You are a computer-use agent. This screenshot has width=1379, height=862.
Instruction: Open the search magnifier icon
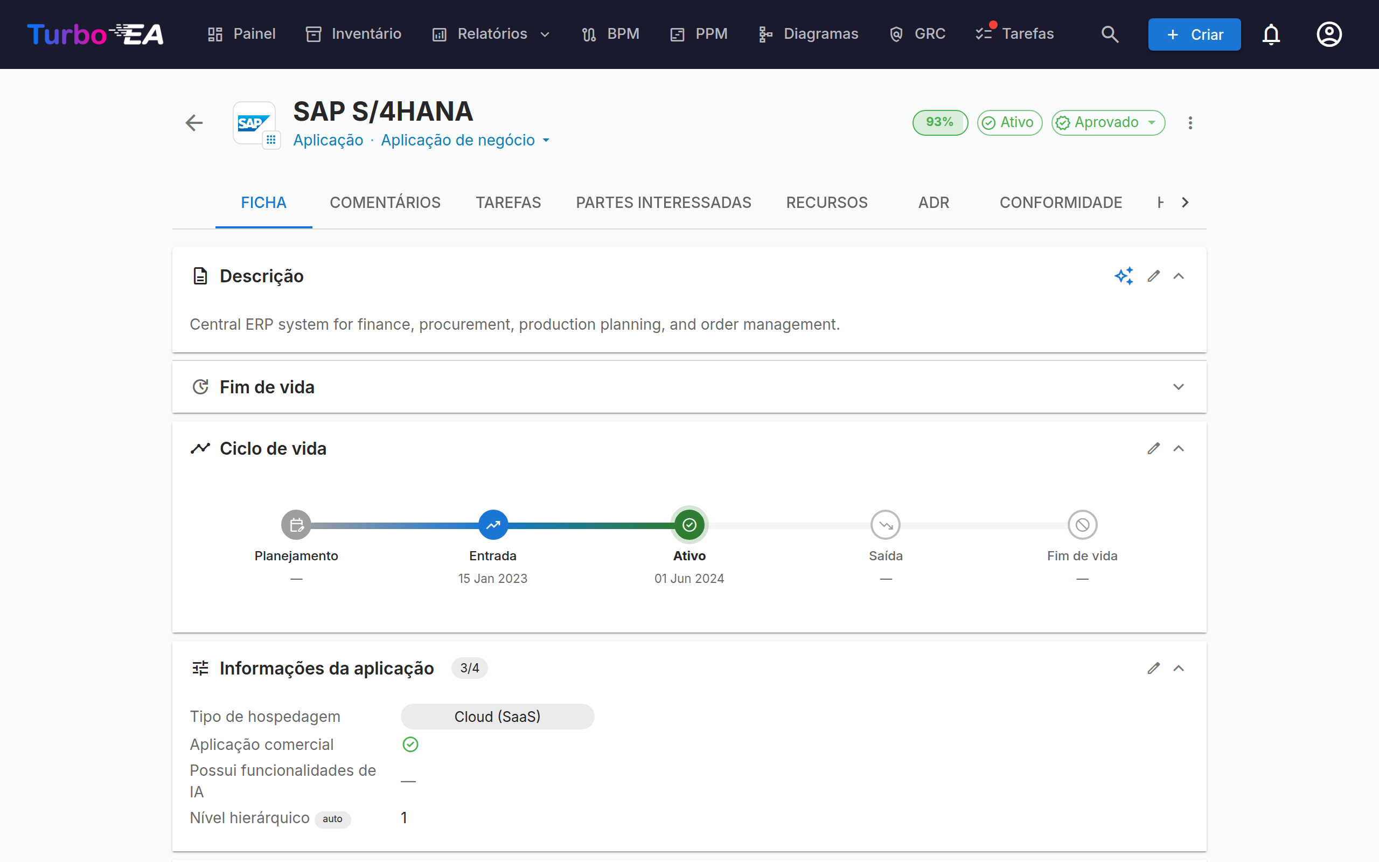(x=1110, y=34)
